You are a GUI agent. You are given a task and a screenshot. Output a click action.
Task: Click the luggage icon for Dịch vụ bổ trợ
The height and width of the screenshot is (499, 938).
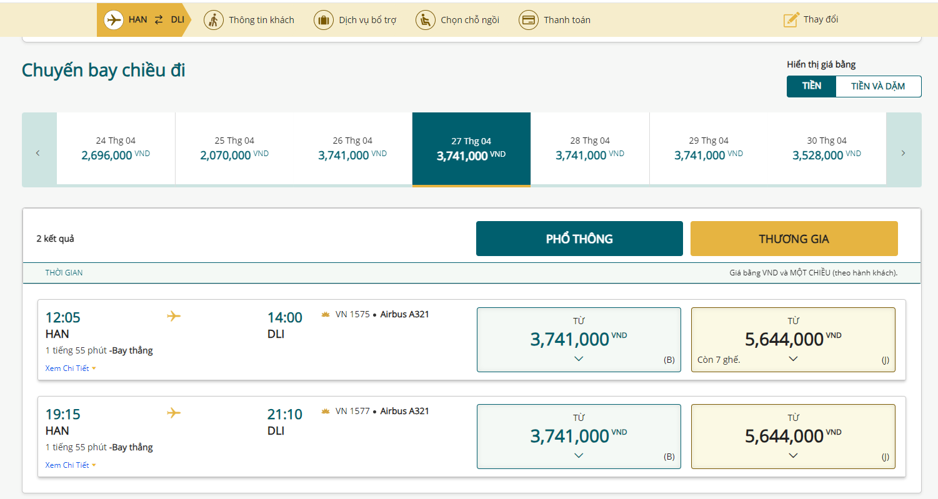324,20
